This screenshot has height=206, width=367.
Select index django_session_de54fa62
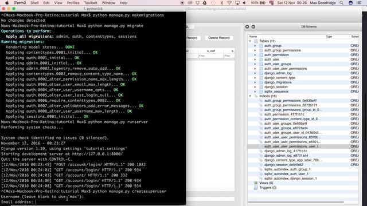point(283,165)
